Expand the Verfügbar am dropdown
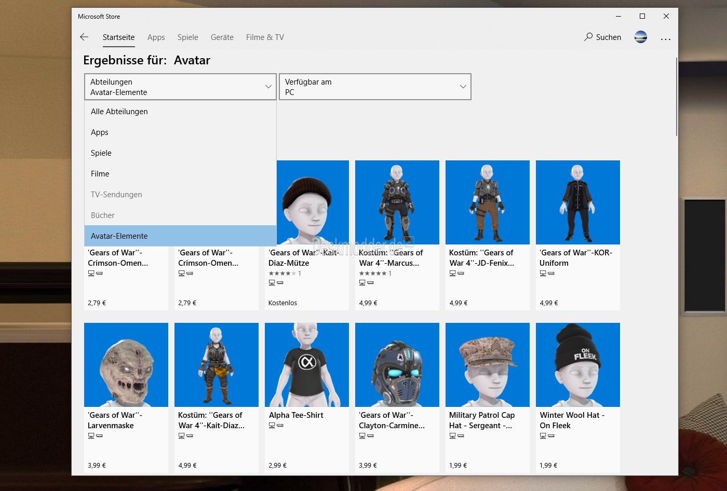The width and height of the screenshot is (727, 491). point(375,87)
